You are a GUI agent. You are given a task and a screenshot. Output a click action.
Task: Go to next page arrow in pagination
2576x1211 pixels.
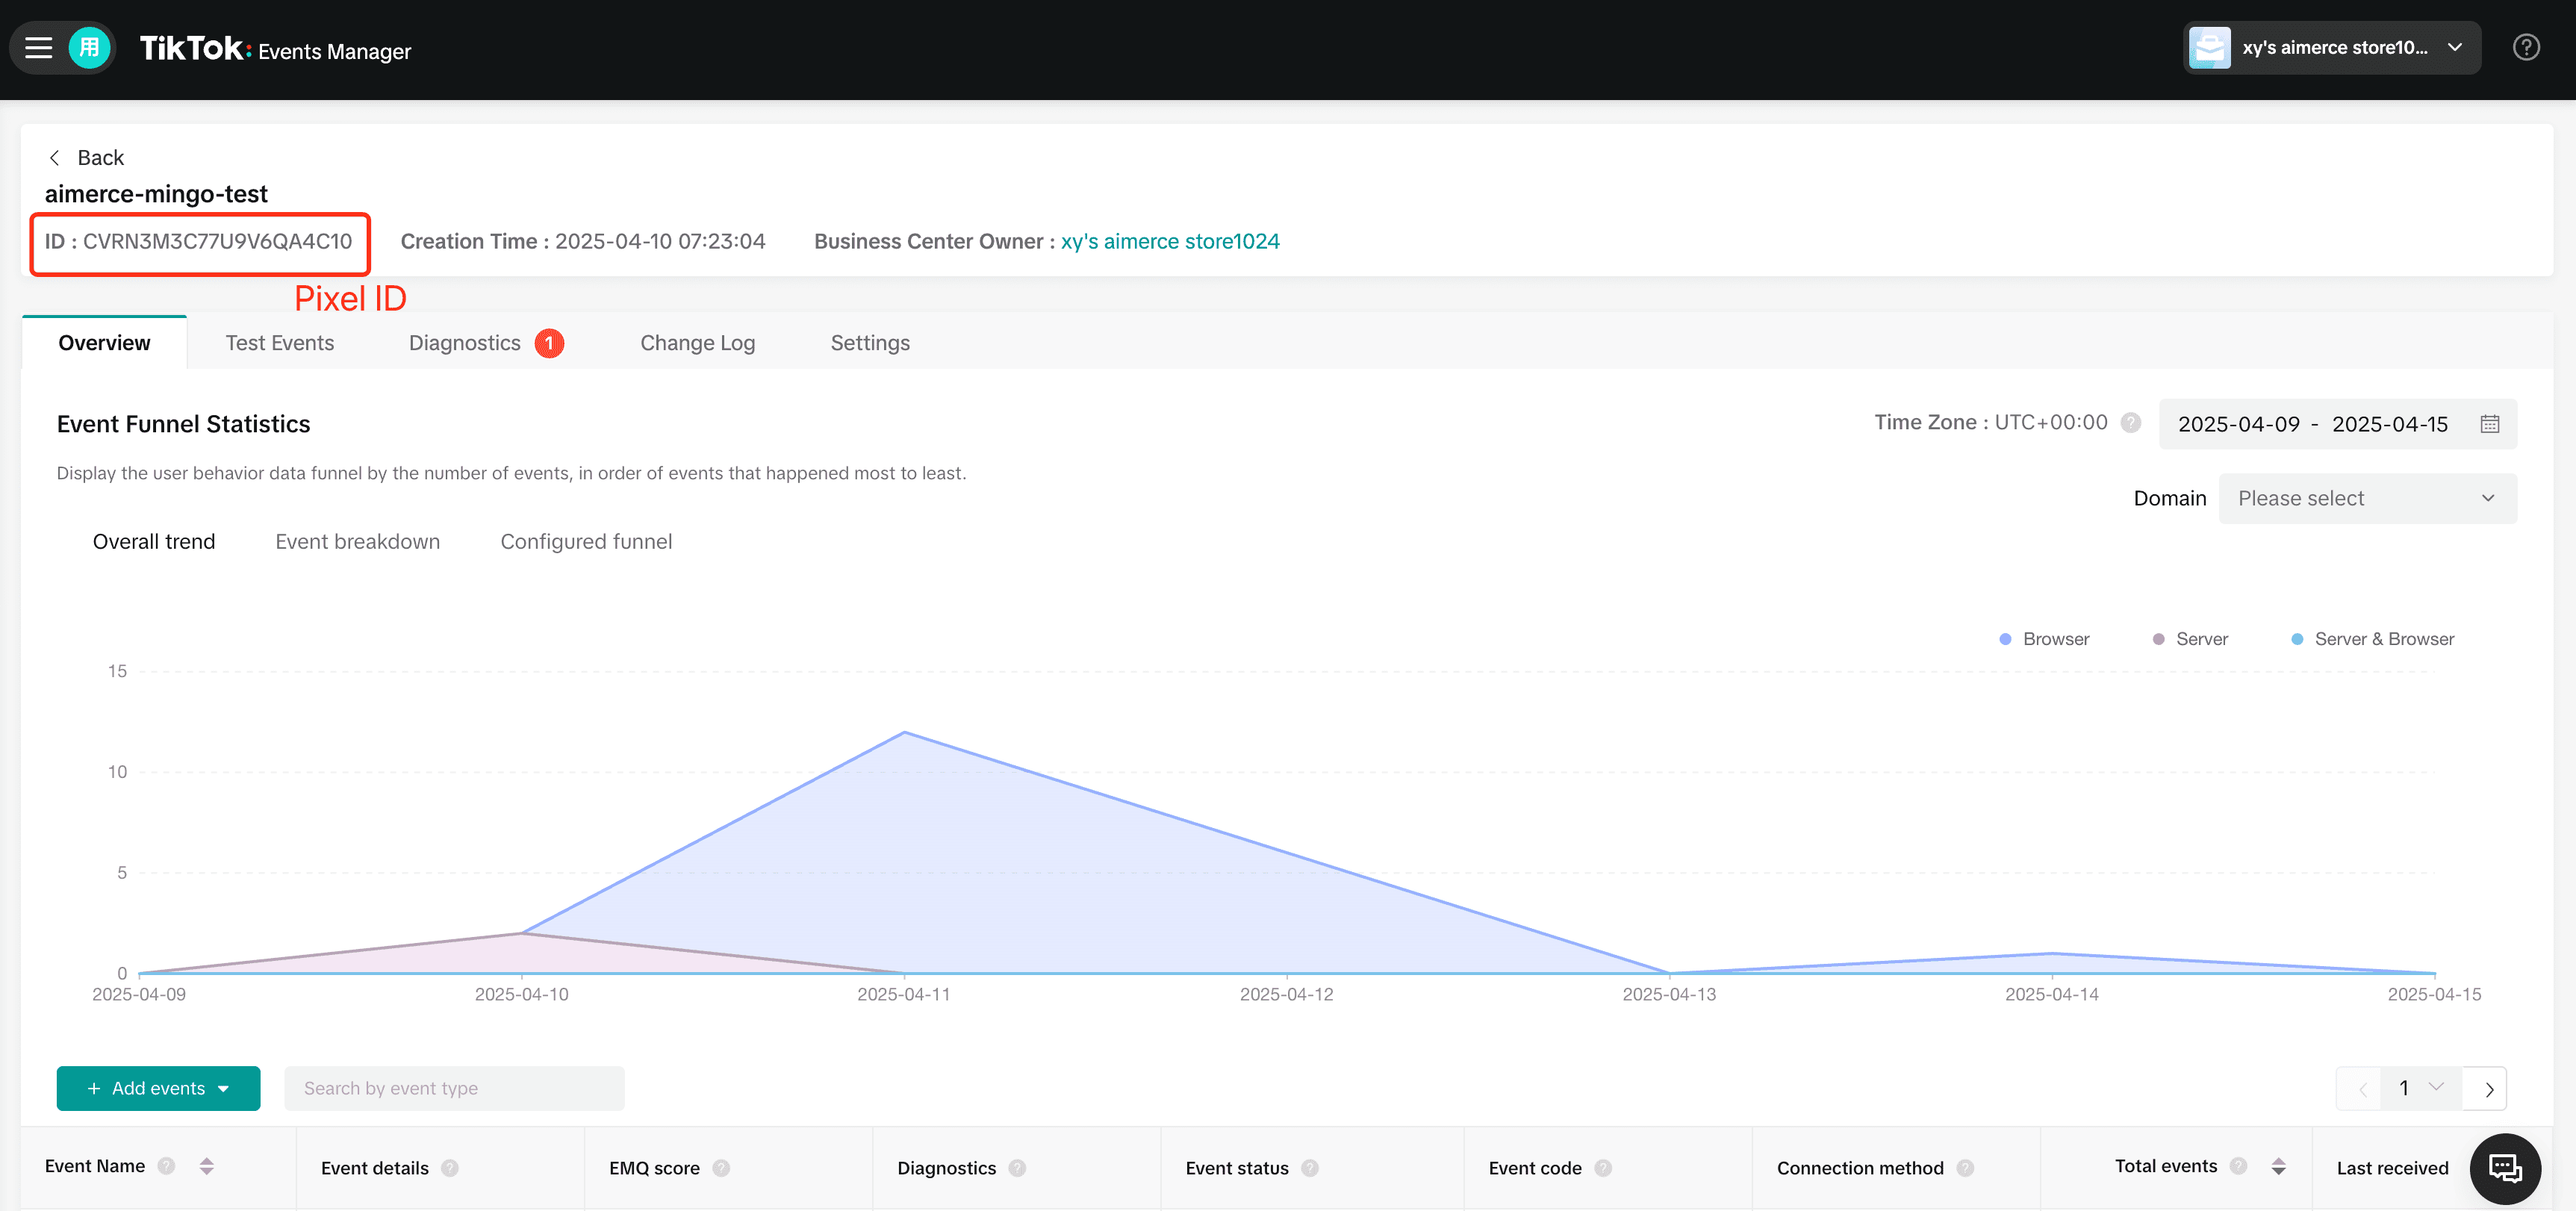(x=2489, y=1089)
